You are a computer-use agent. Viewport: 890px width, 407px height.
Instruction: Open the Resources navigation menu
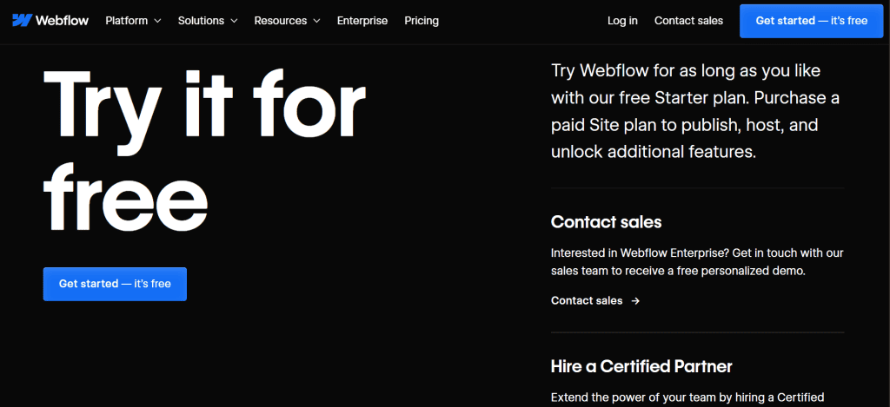click(x=279, y=21)
